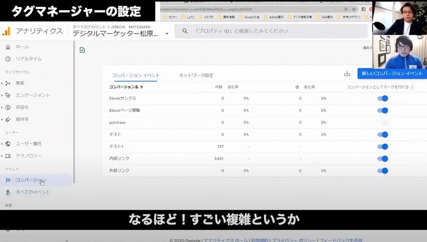Click 新しいコンバージョン イベント button
427x242 pixels.
click(392, 73)
